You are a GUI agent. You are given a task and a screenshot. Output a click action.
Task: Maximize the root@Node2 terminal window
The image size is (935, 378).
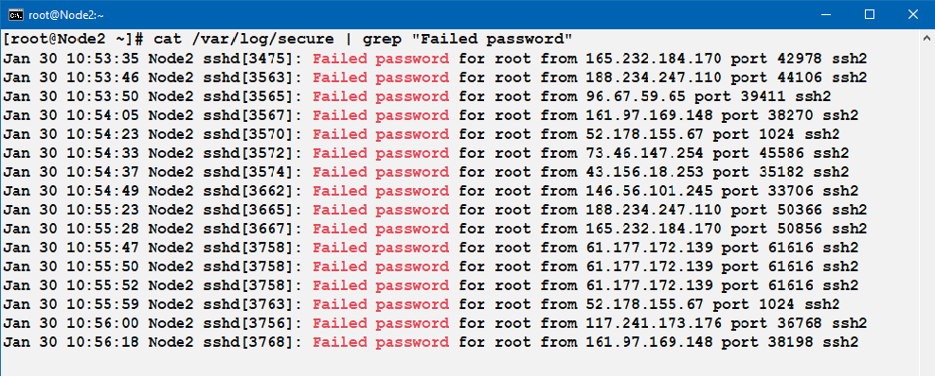(870, 14)
